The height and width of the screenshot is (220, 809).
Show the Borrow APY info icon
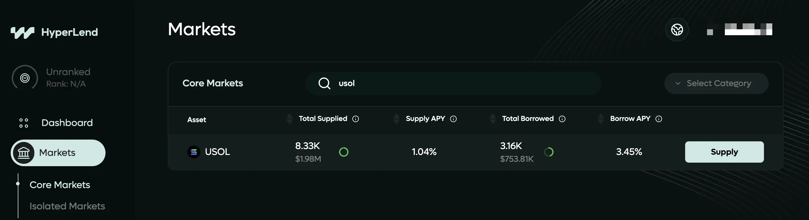click(658, 119)
